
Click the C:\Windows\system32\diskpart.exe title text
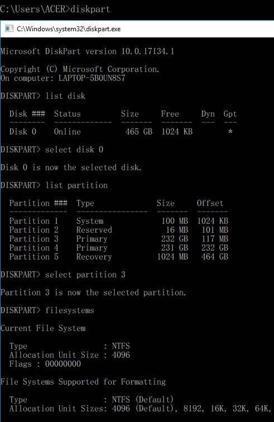point(69,29)
